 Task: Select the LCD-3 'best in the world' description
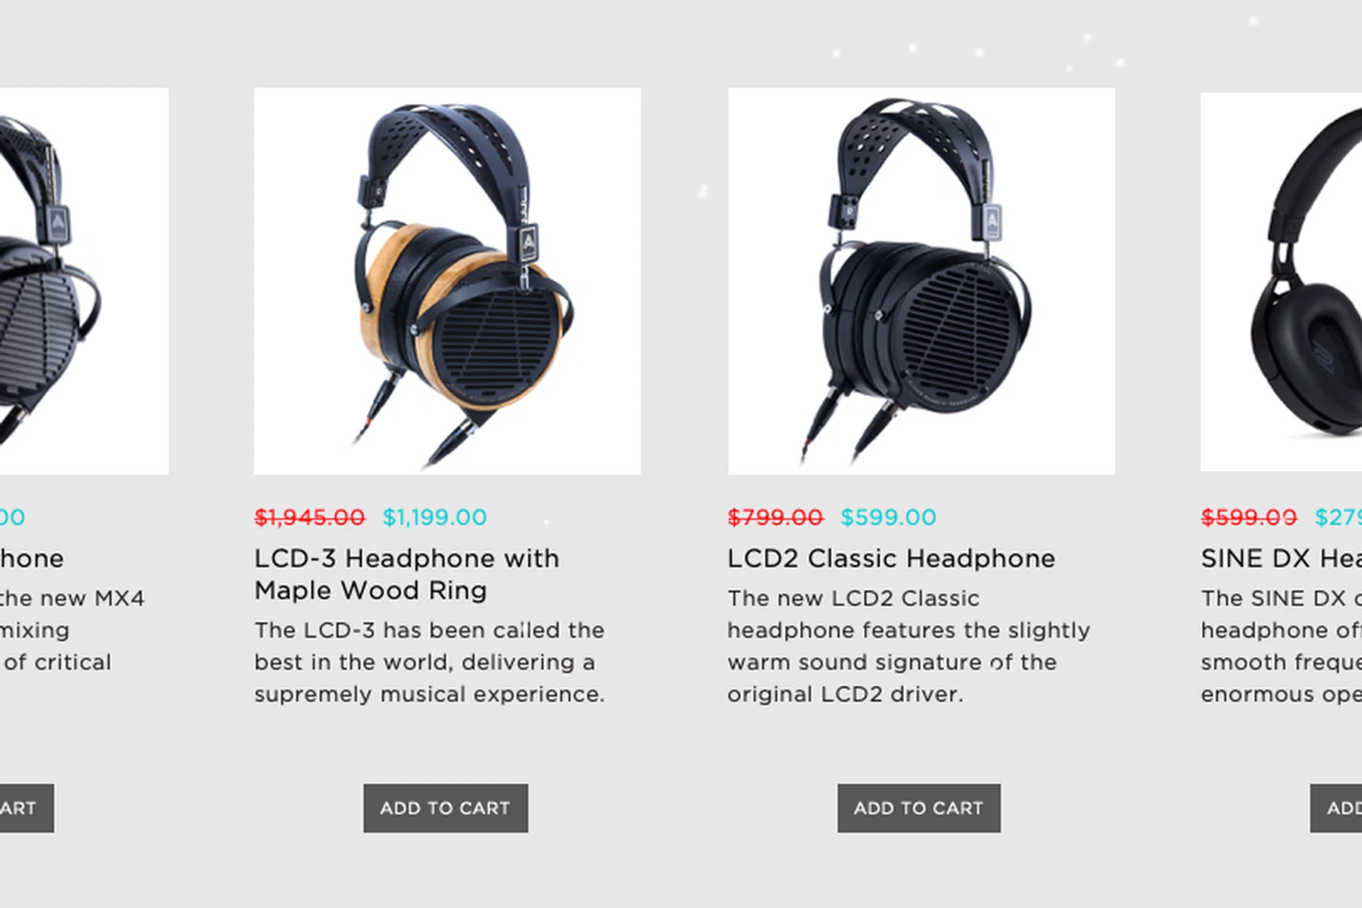pos(430,662)
